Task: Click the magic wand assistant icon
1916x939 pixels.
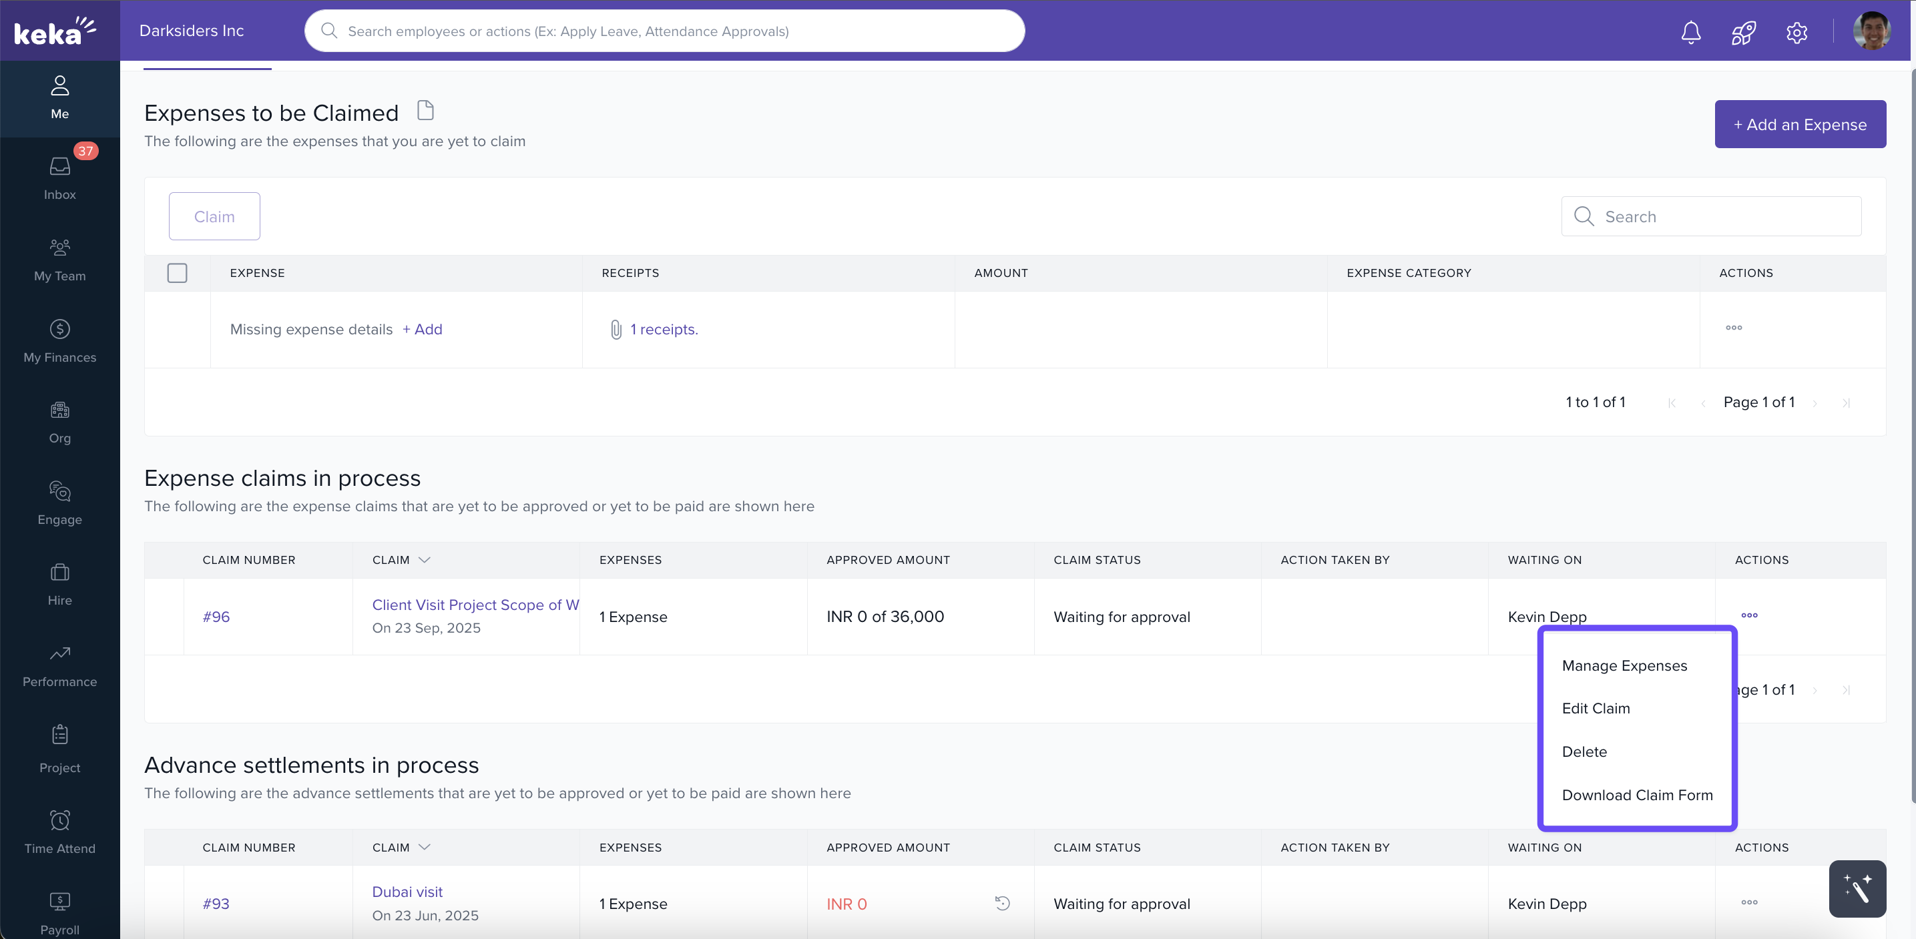Action: click(x=1857, y=888)
